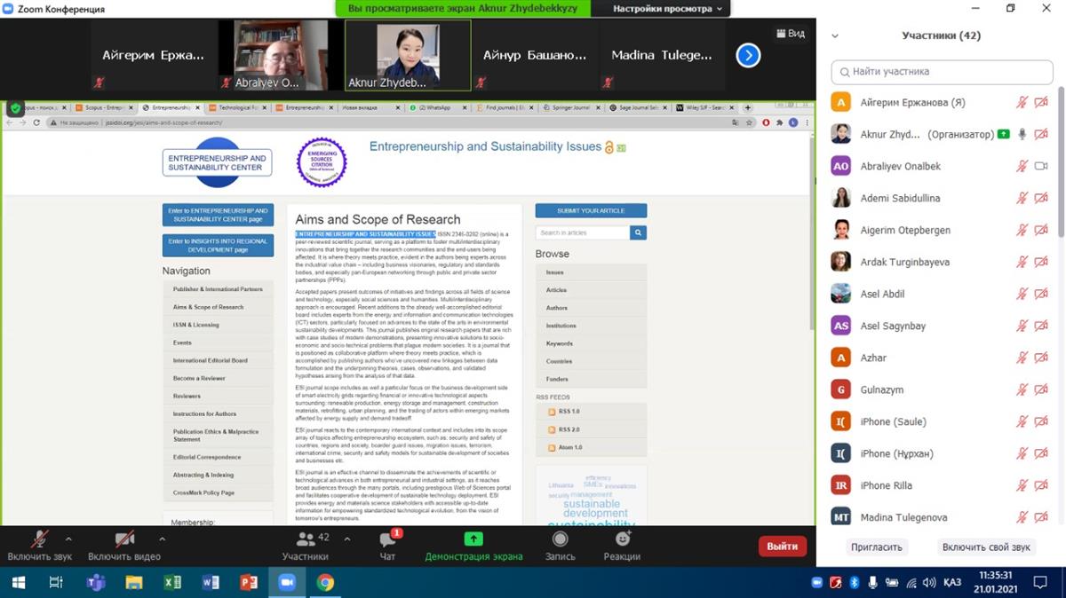Open the Reactions emoji icon
This screenshot has width=1066, height=598.
[x=622, y=539]
